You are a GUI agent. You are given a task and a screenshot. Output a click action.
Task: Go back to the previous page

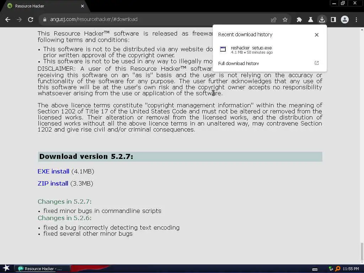(x=8, y=20)
